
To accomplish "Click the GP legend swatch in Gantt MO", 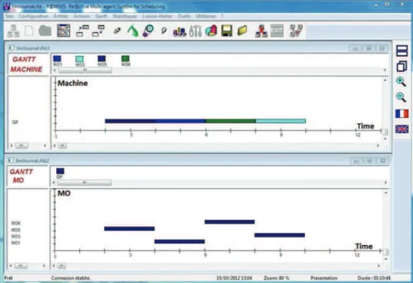I will (x=60, y=171).
